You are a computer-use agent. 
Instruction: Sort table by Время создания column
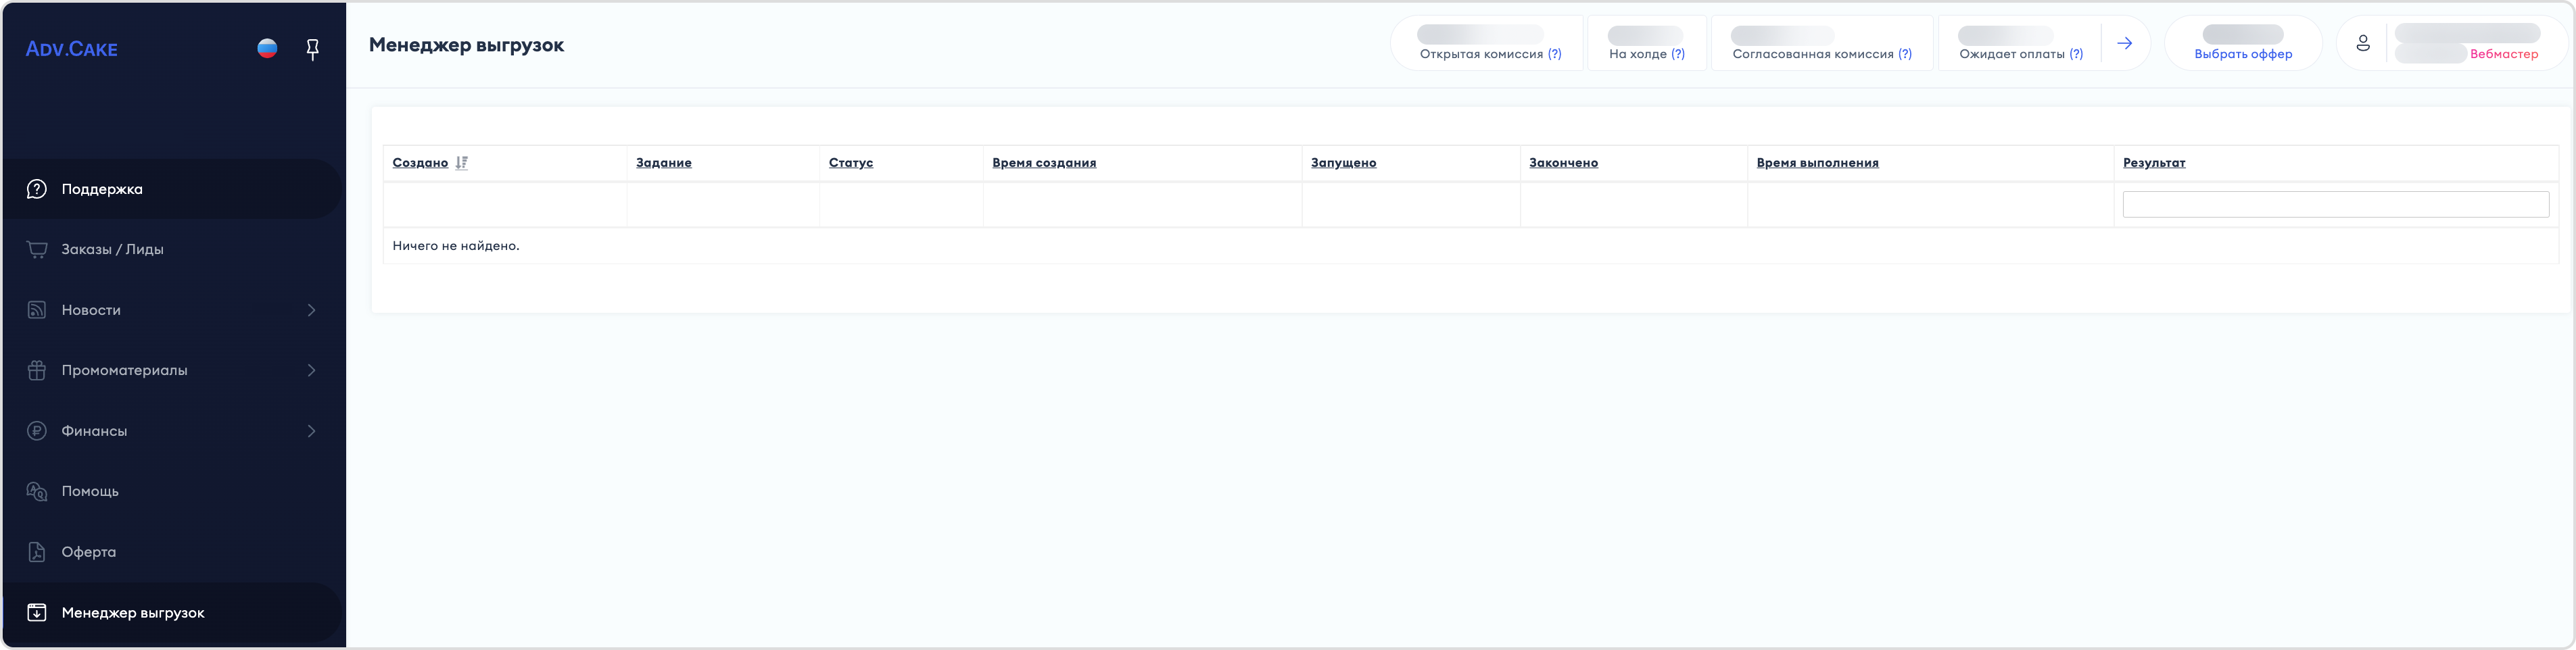[1044, 163]
